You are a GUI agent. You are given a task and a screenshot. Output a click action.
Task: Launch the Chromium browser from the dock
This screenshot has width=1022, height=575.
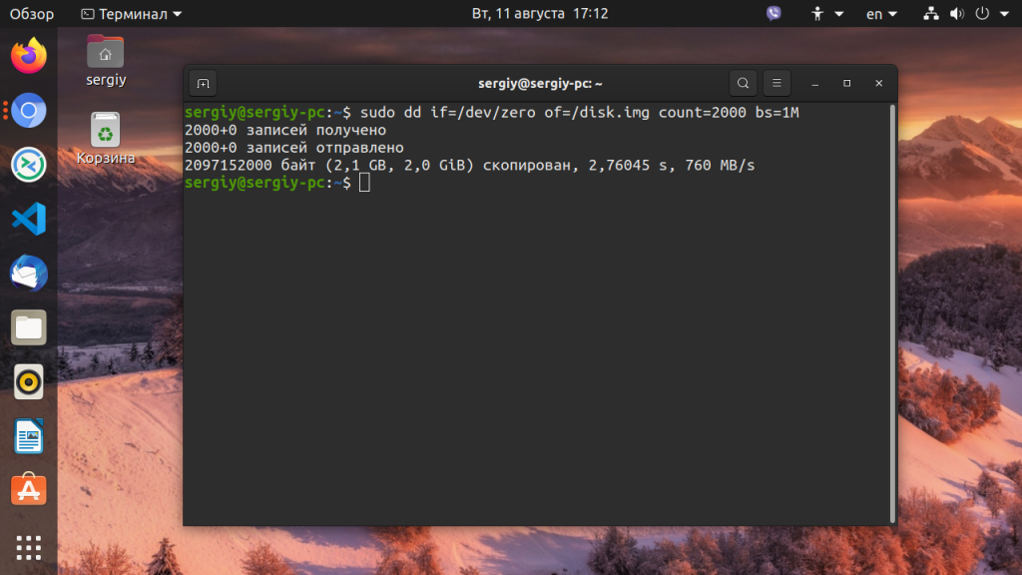coord(28,111)
